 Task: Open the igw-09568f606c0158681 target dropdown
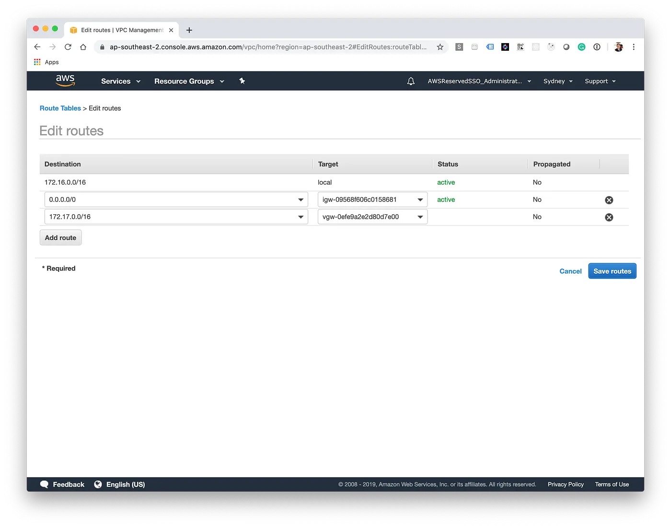pos(372,199)
